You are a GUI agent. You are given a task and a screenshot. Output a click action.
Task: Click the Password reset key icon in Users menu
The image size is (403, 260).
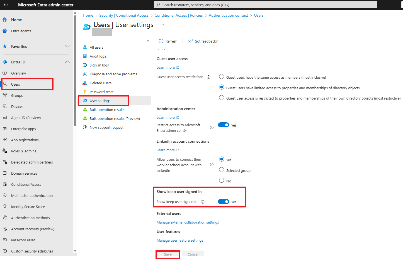[x=85, y=92]
